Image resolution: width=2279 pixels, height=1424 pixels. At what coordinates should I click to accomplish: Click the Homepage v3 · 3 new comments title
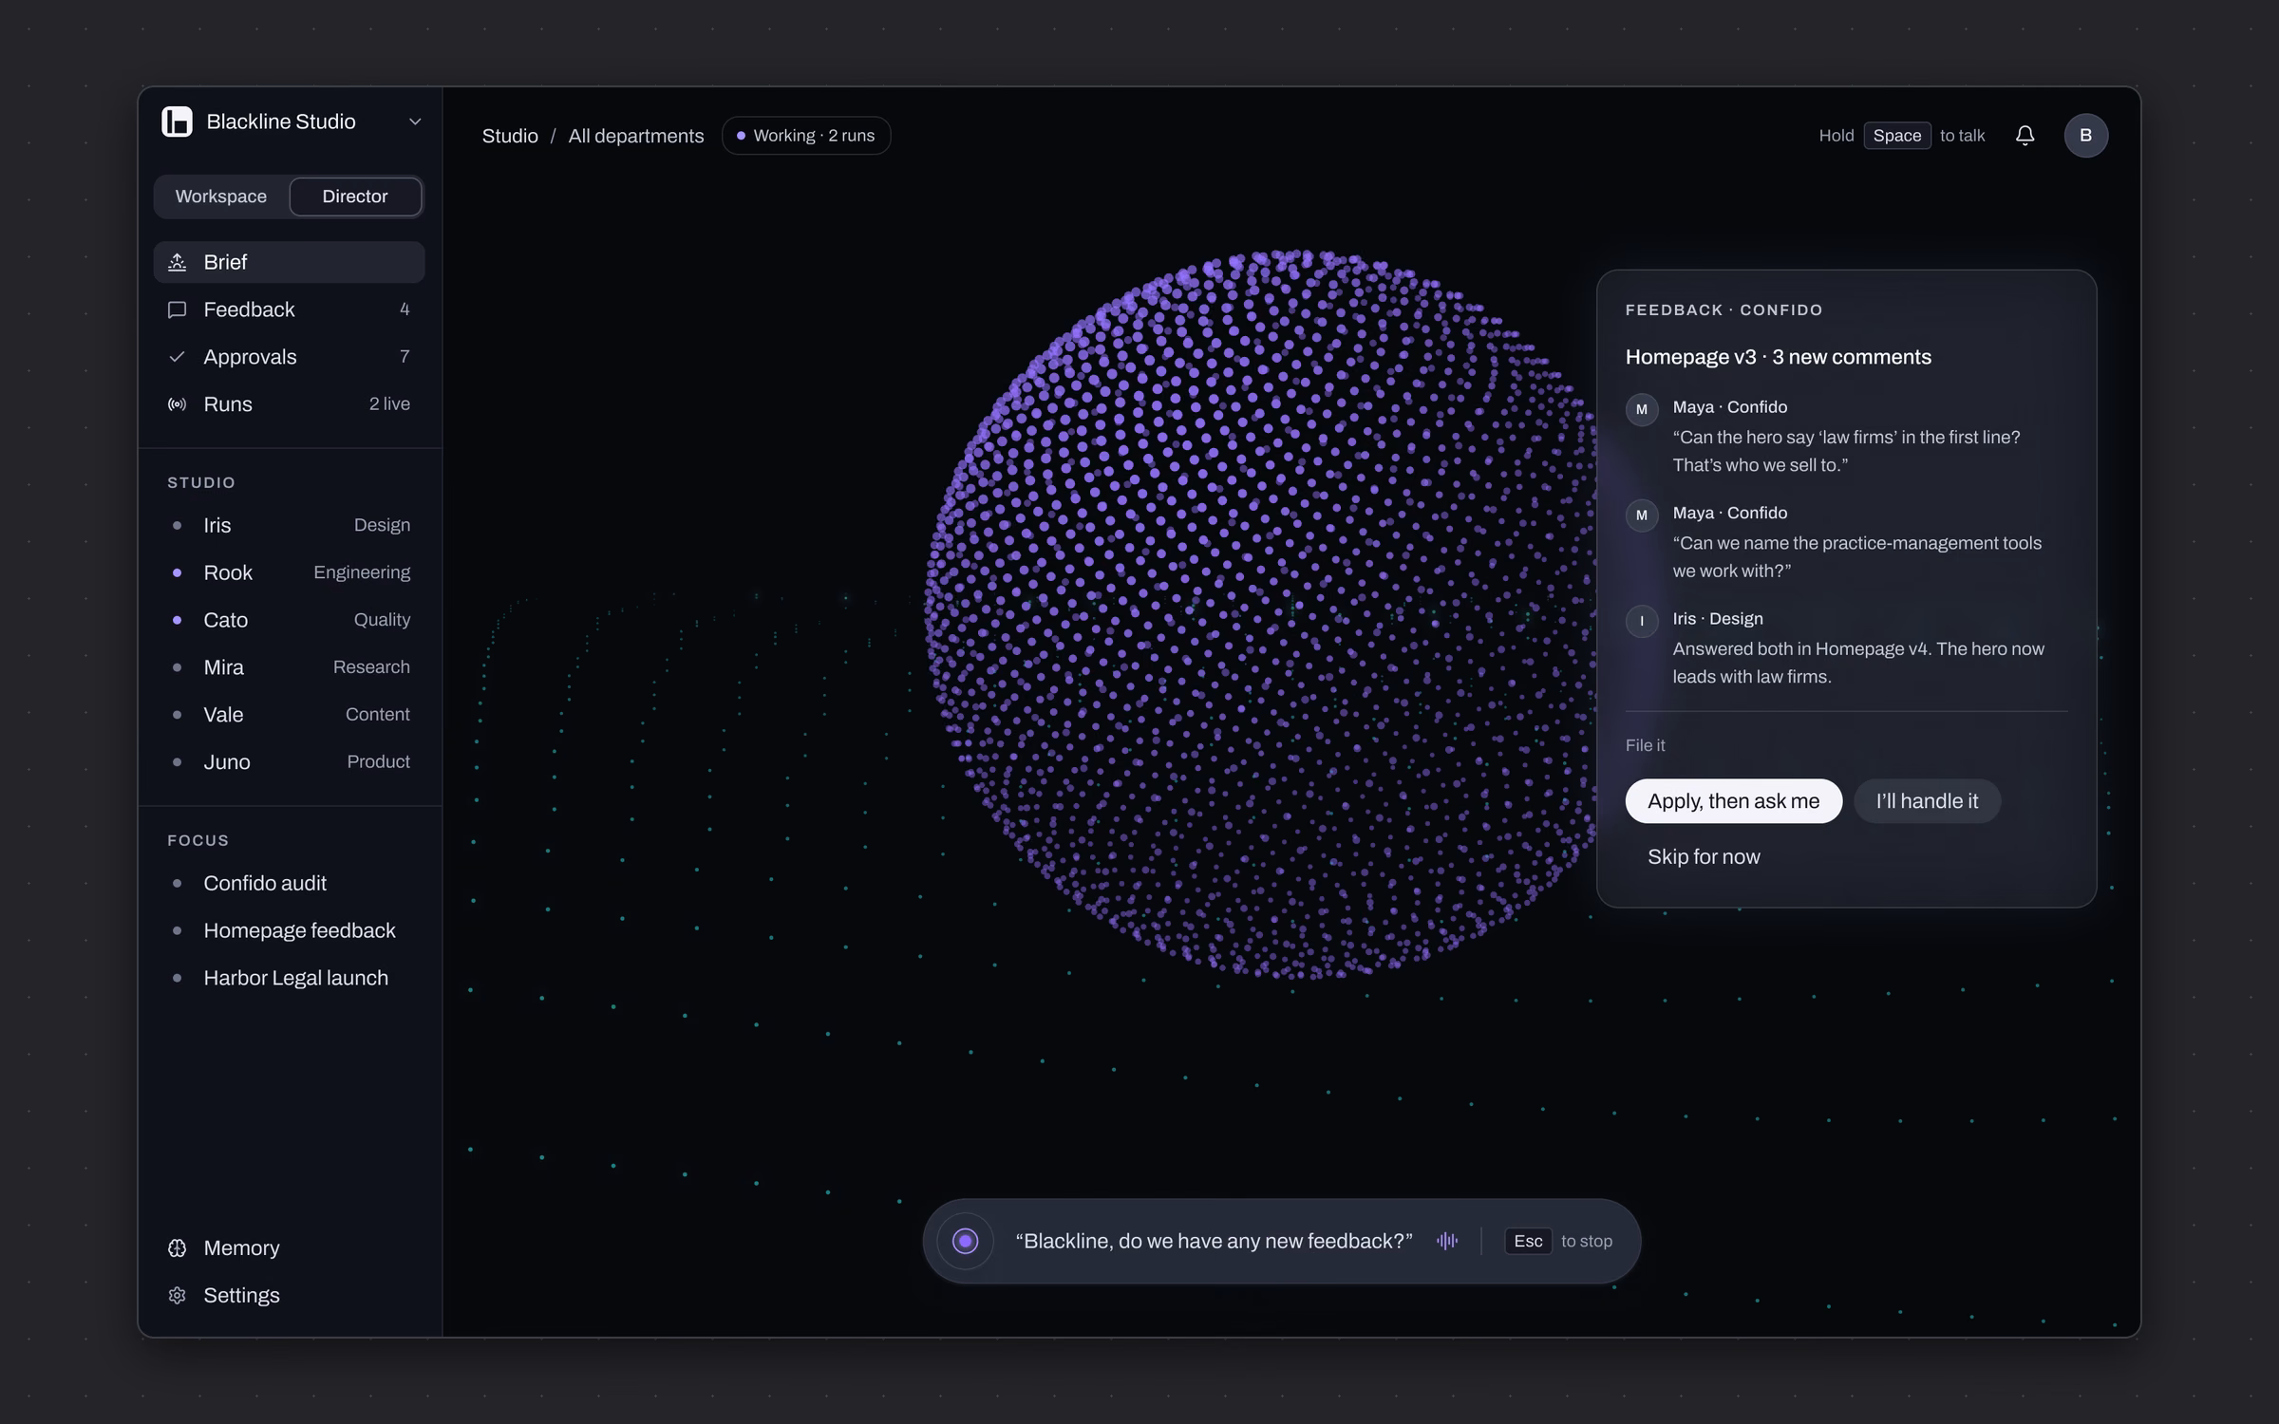(x=1778, y=357)
